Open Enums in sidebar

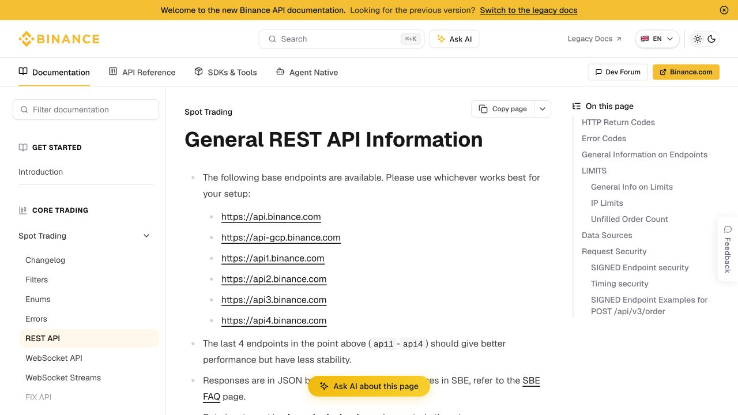[x=38, y=299]
